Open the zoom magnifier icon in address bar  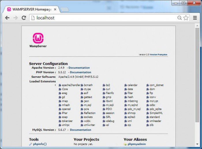[x=179, y=18]
